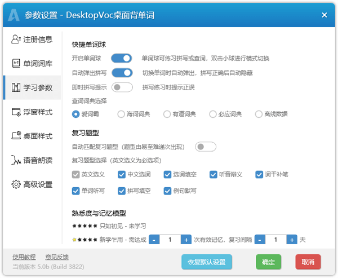Viewport: 338px width, 278px height.
Task: Select the 爱词霸 dictionary radio
Action: click(x=75, y=114)
